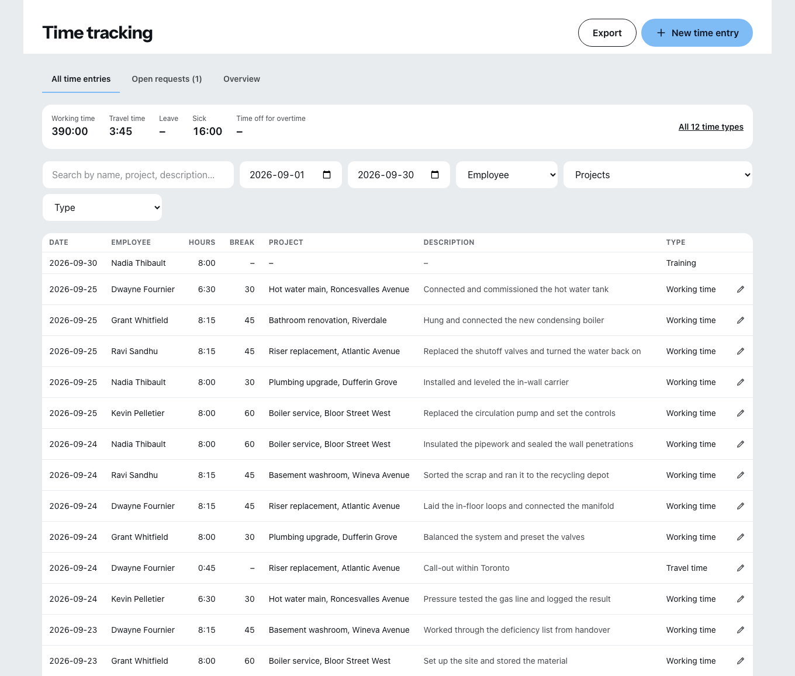
Task: Focus the search by name field
Action: click(138, 175)
